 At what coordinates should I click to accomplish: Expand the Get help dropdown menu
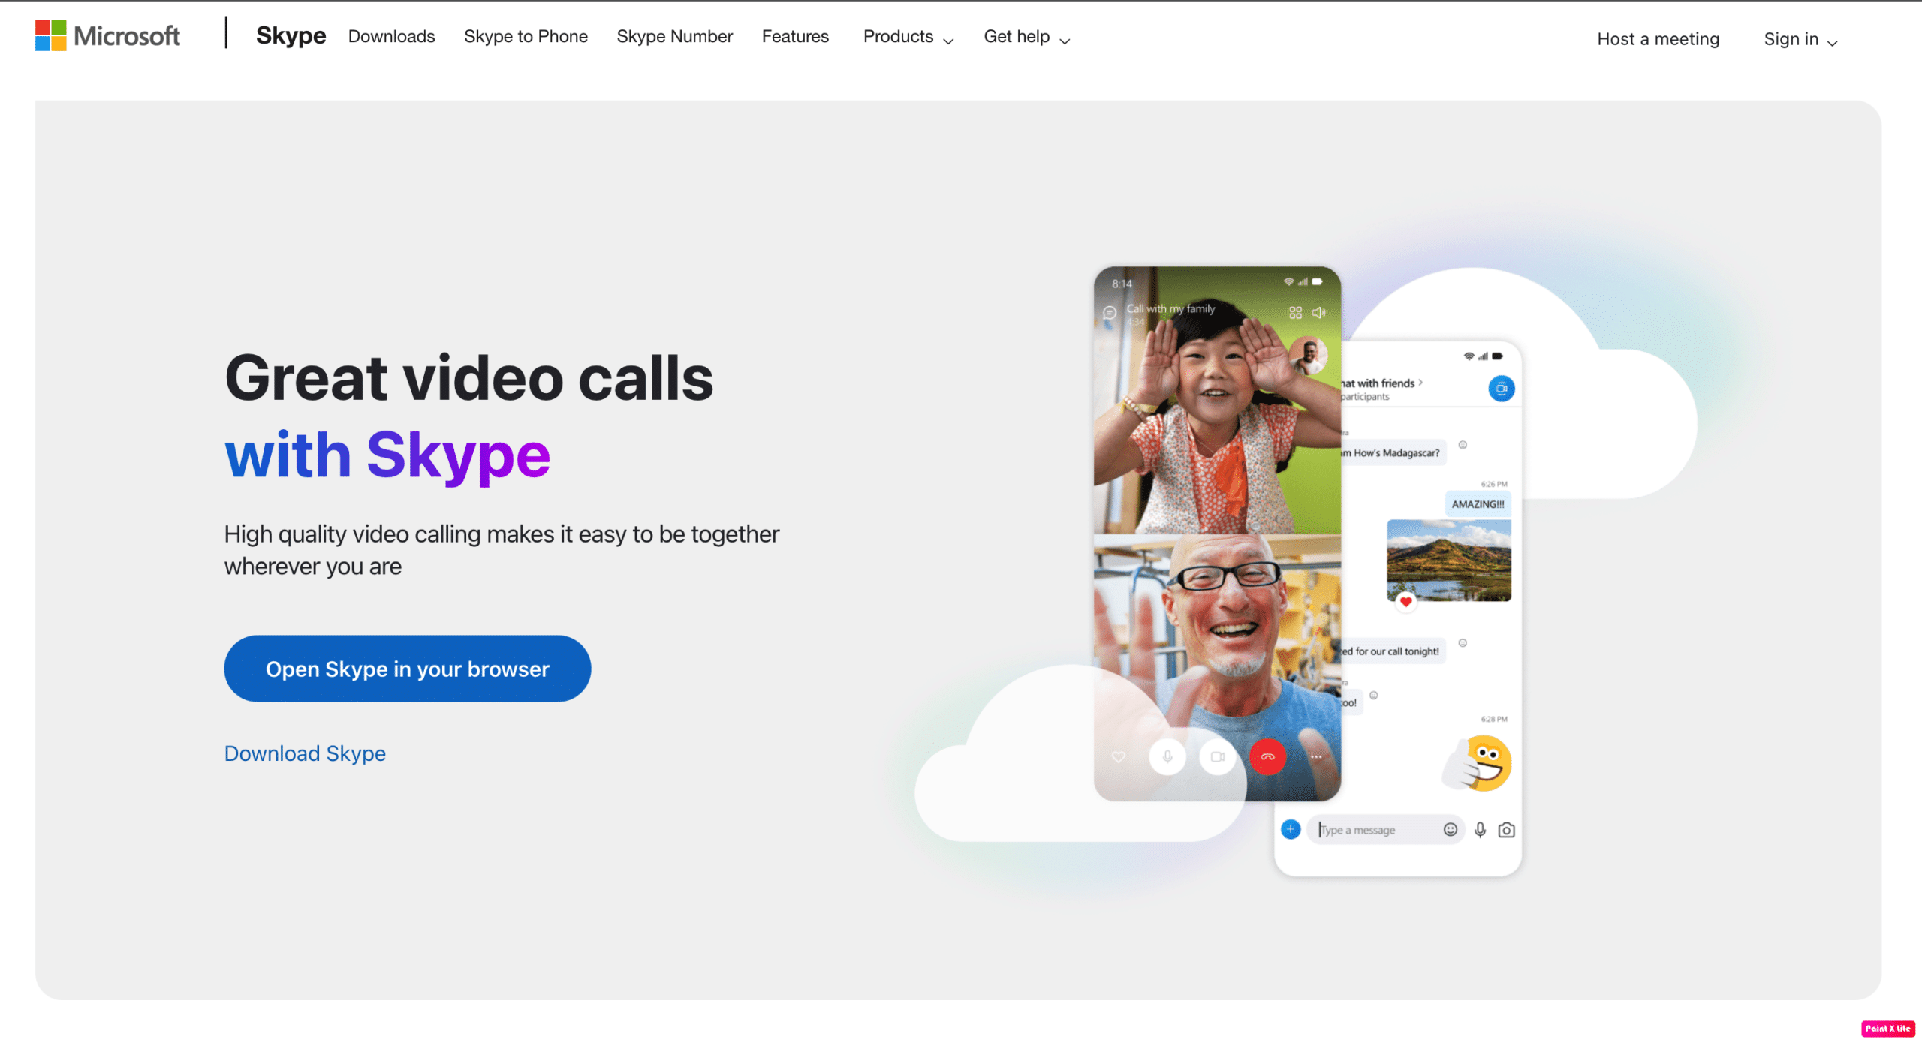click(1026, 36)
